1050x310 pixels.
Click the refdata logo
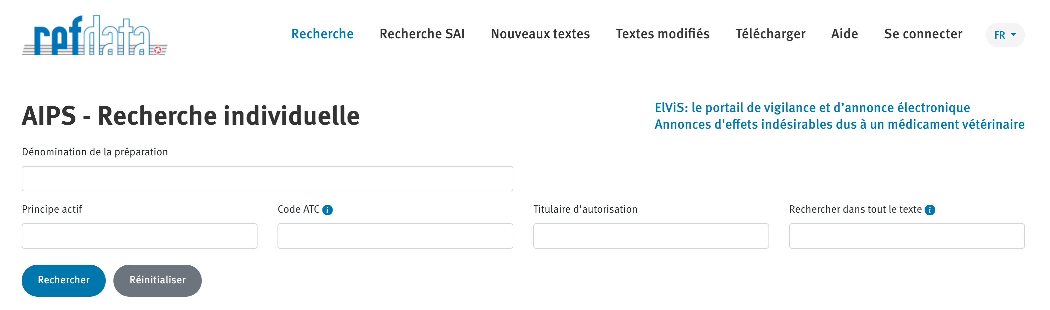tap(94, 35)
